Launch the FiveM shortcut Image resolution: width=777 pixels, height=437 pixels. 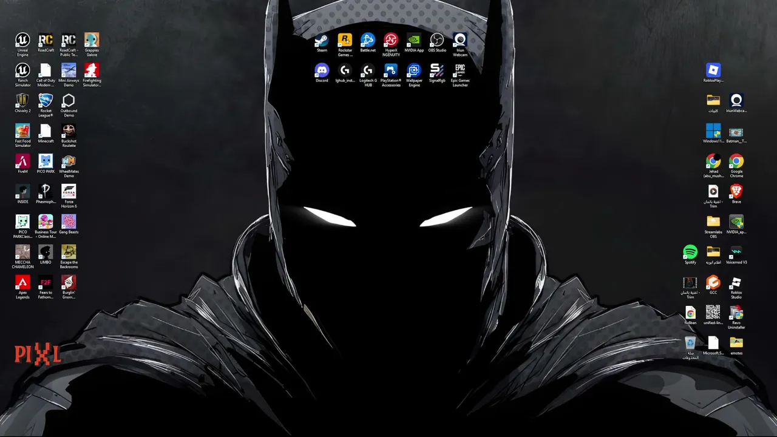coord(22,164)
